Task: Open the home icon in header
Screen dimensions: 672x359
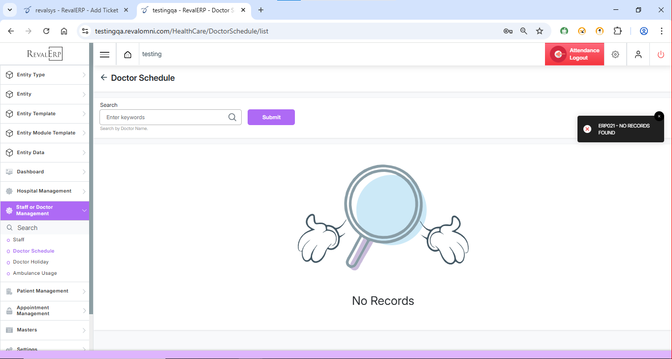Action: coord(128,55)
